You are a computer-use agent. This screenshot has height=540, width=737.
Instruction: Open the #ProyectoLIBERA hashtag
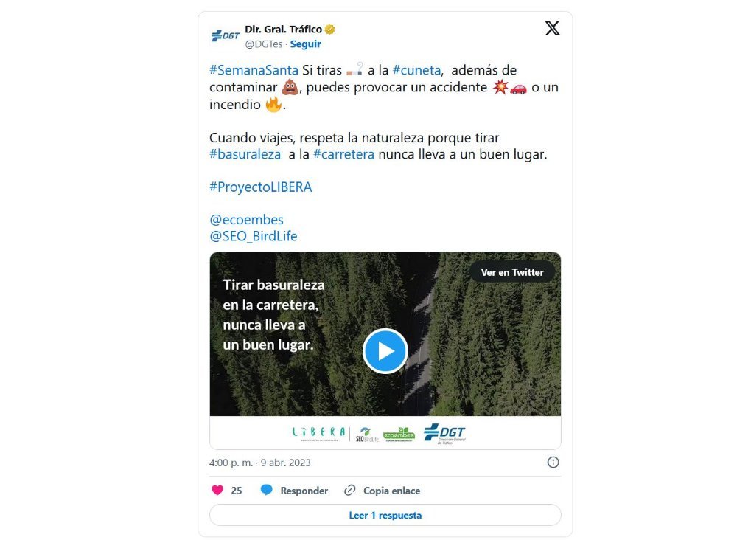pos(261,187)
